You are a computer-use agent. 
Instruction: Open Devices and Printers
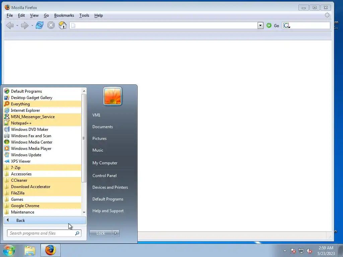(x=110, y=187)
